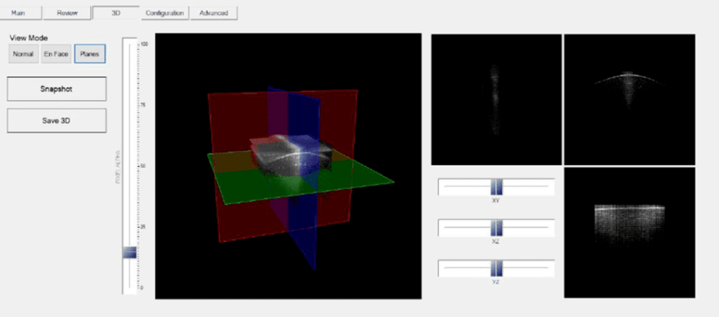
Task: Click the 3D volume rendering viewport
Action: [288, 166]
